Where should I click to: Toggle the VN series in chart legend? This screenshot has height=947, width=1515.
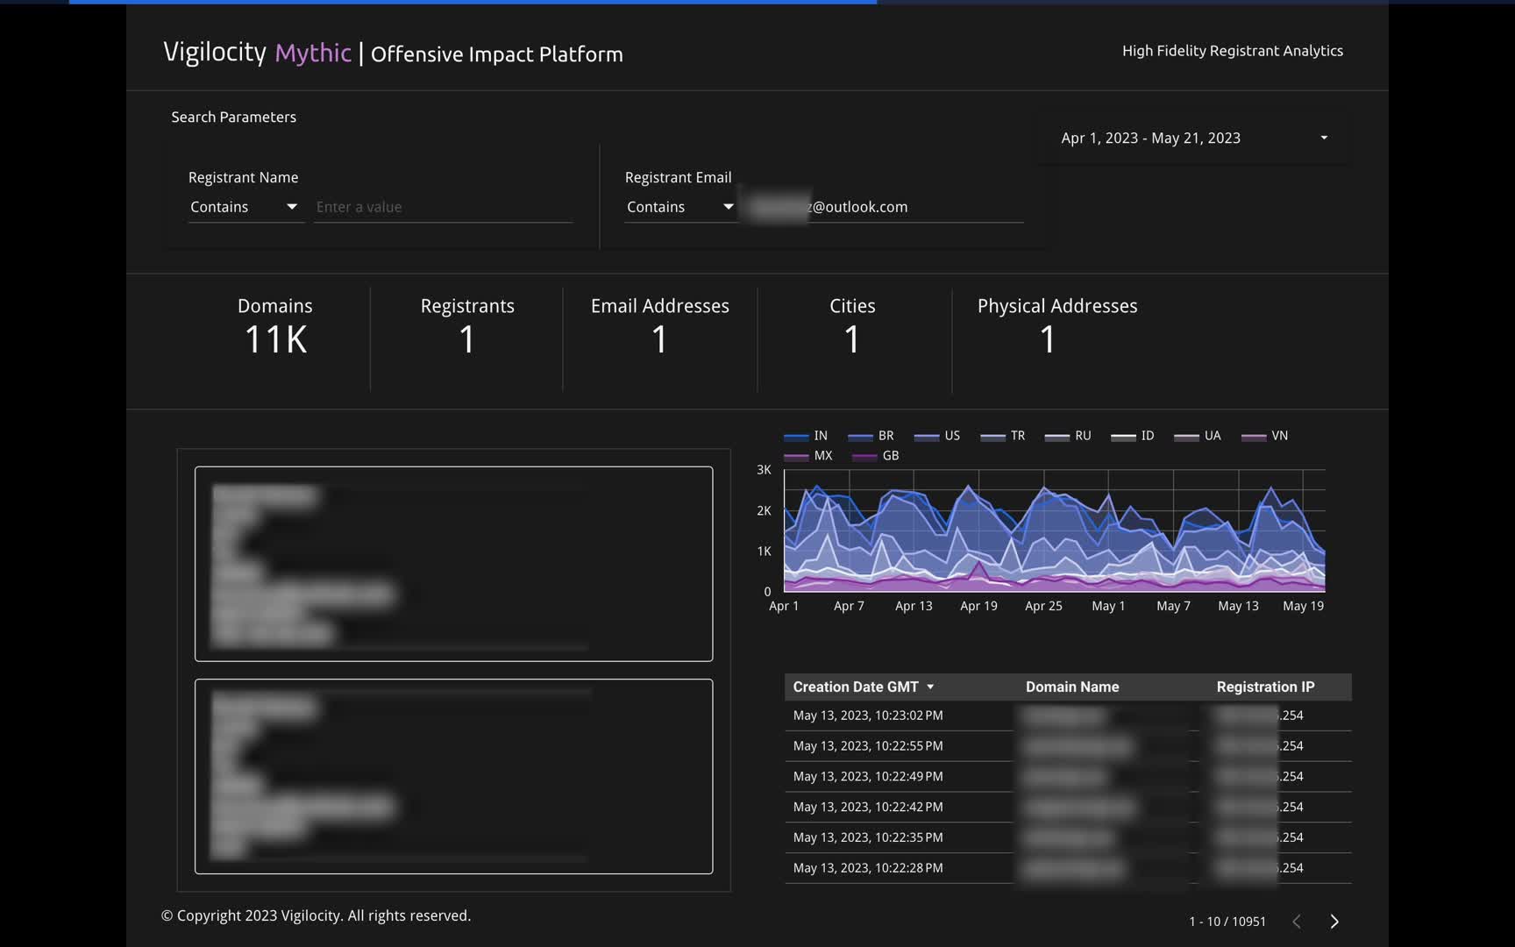coord(1265,436)
